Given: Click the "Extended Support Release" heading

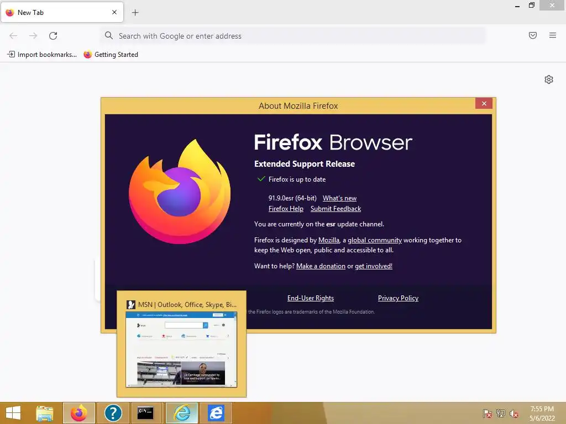Looking at the screenshot, I should tap(305, 163).
